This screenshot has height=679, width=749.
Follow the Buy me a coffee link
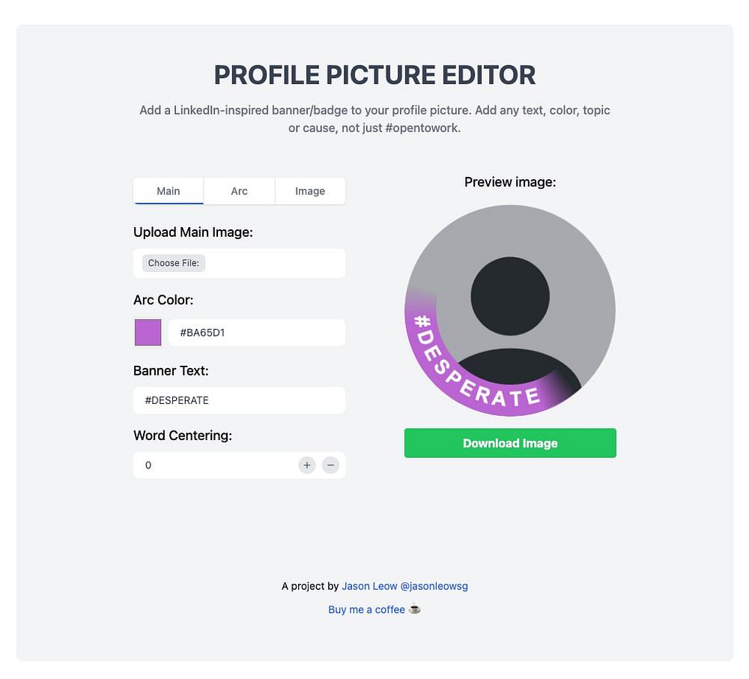pyautogui.click(x=366, y=609)
